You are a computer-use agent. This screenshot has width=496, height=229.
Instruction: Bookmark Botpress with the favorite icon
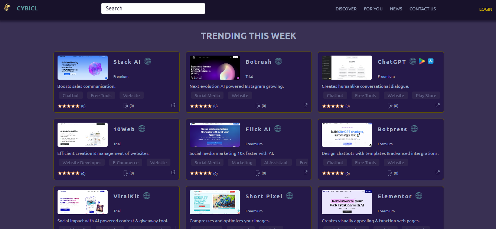[x=390, y=173]
